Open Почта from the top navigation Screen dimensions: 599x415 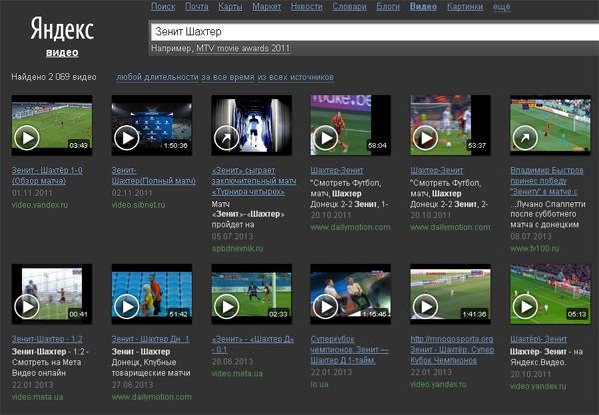coord(196,6)
